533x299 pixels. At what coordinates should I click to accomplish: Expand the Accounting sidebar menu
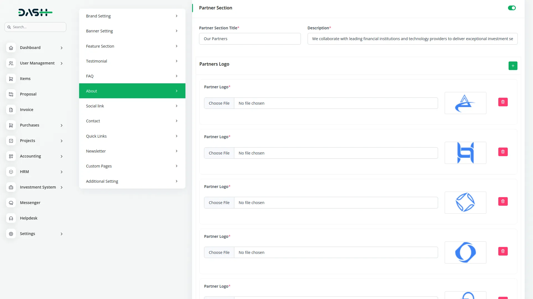[31, 156]
